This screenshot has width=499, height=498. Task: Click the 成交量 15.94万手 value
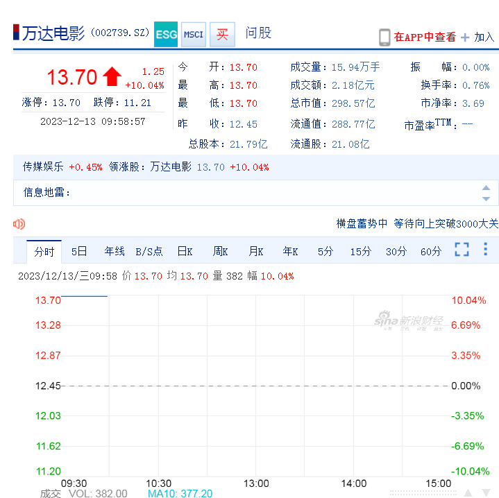point(355,67)
